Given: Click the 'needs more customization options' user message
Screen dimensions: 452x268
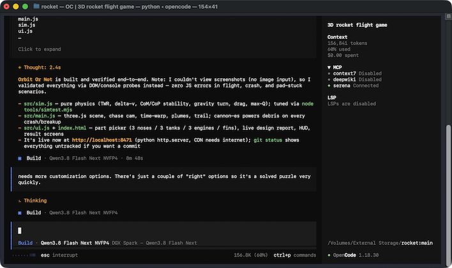Looking at the screenshot, I should click(x=164, y=180).
